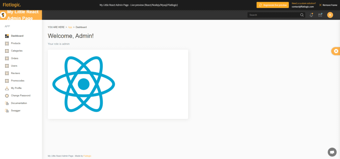
Task: Click the Remove Frame X icon
Action: [320, 5]
